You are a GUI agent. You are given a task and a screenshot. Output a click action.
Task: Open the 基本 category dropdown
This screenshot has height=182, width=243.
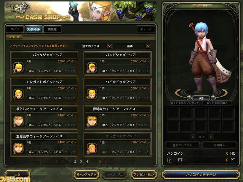pyautogui.click(x=132, y=46)
